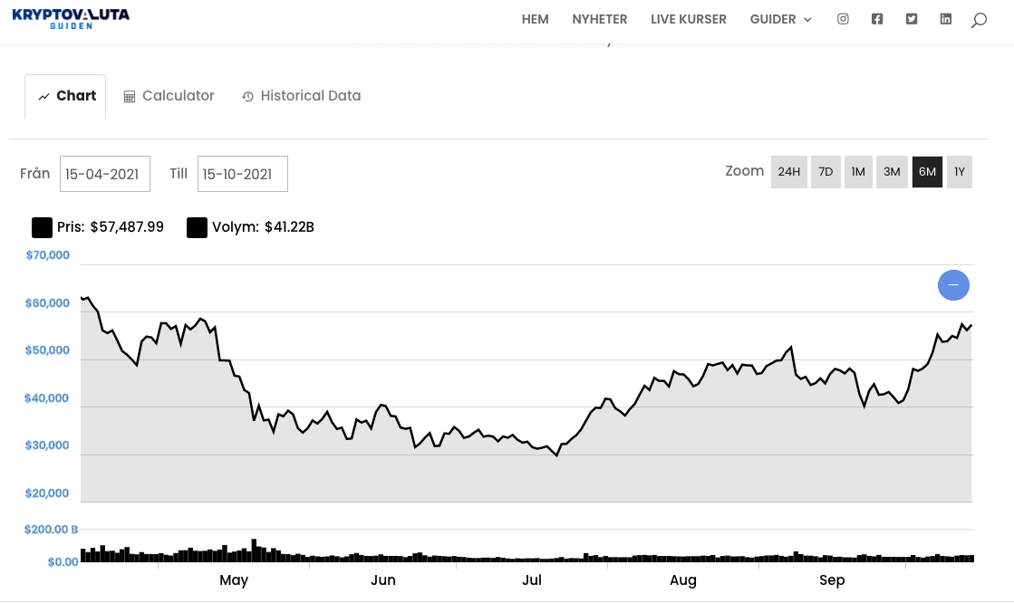Screen dimensions: 1014x603
Task: Toggle the Volym series in the legend
Action: pyautogui.click(x=197, y=227)
